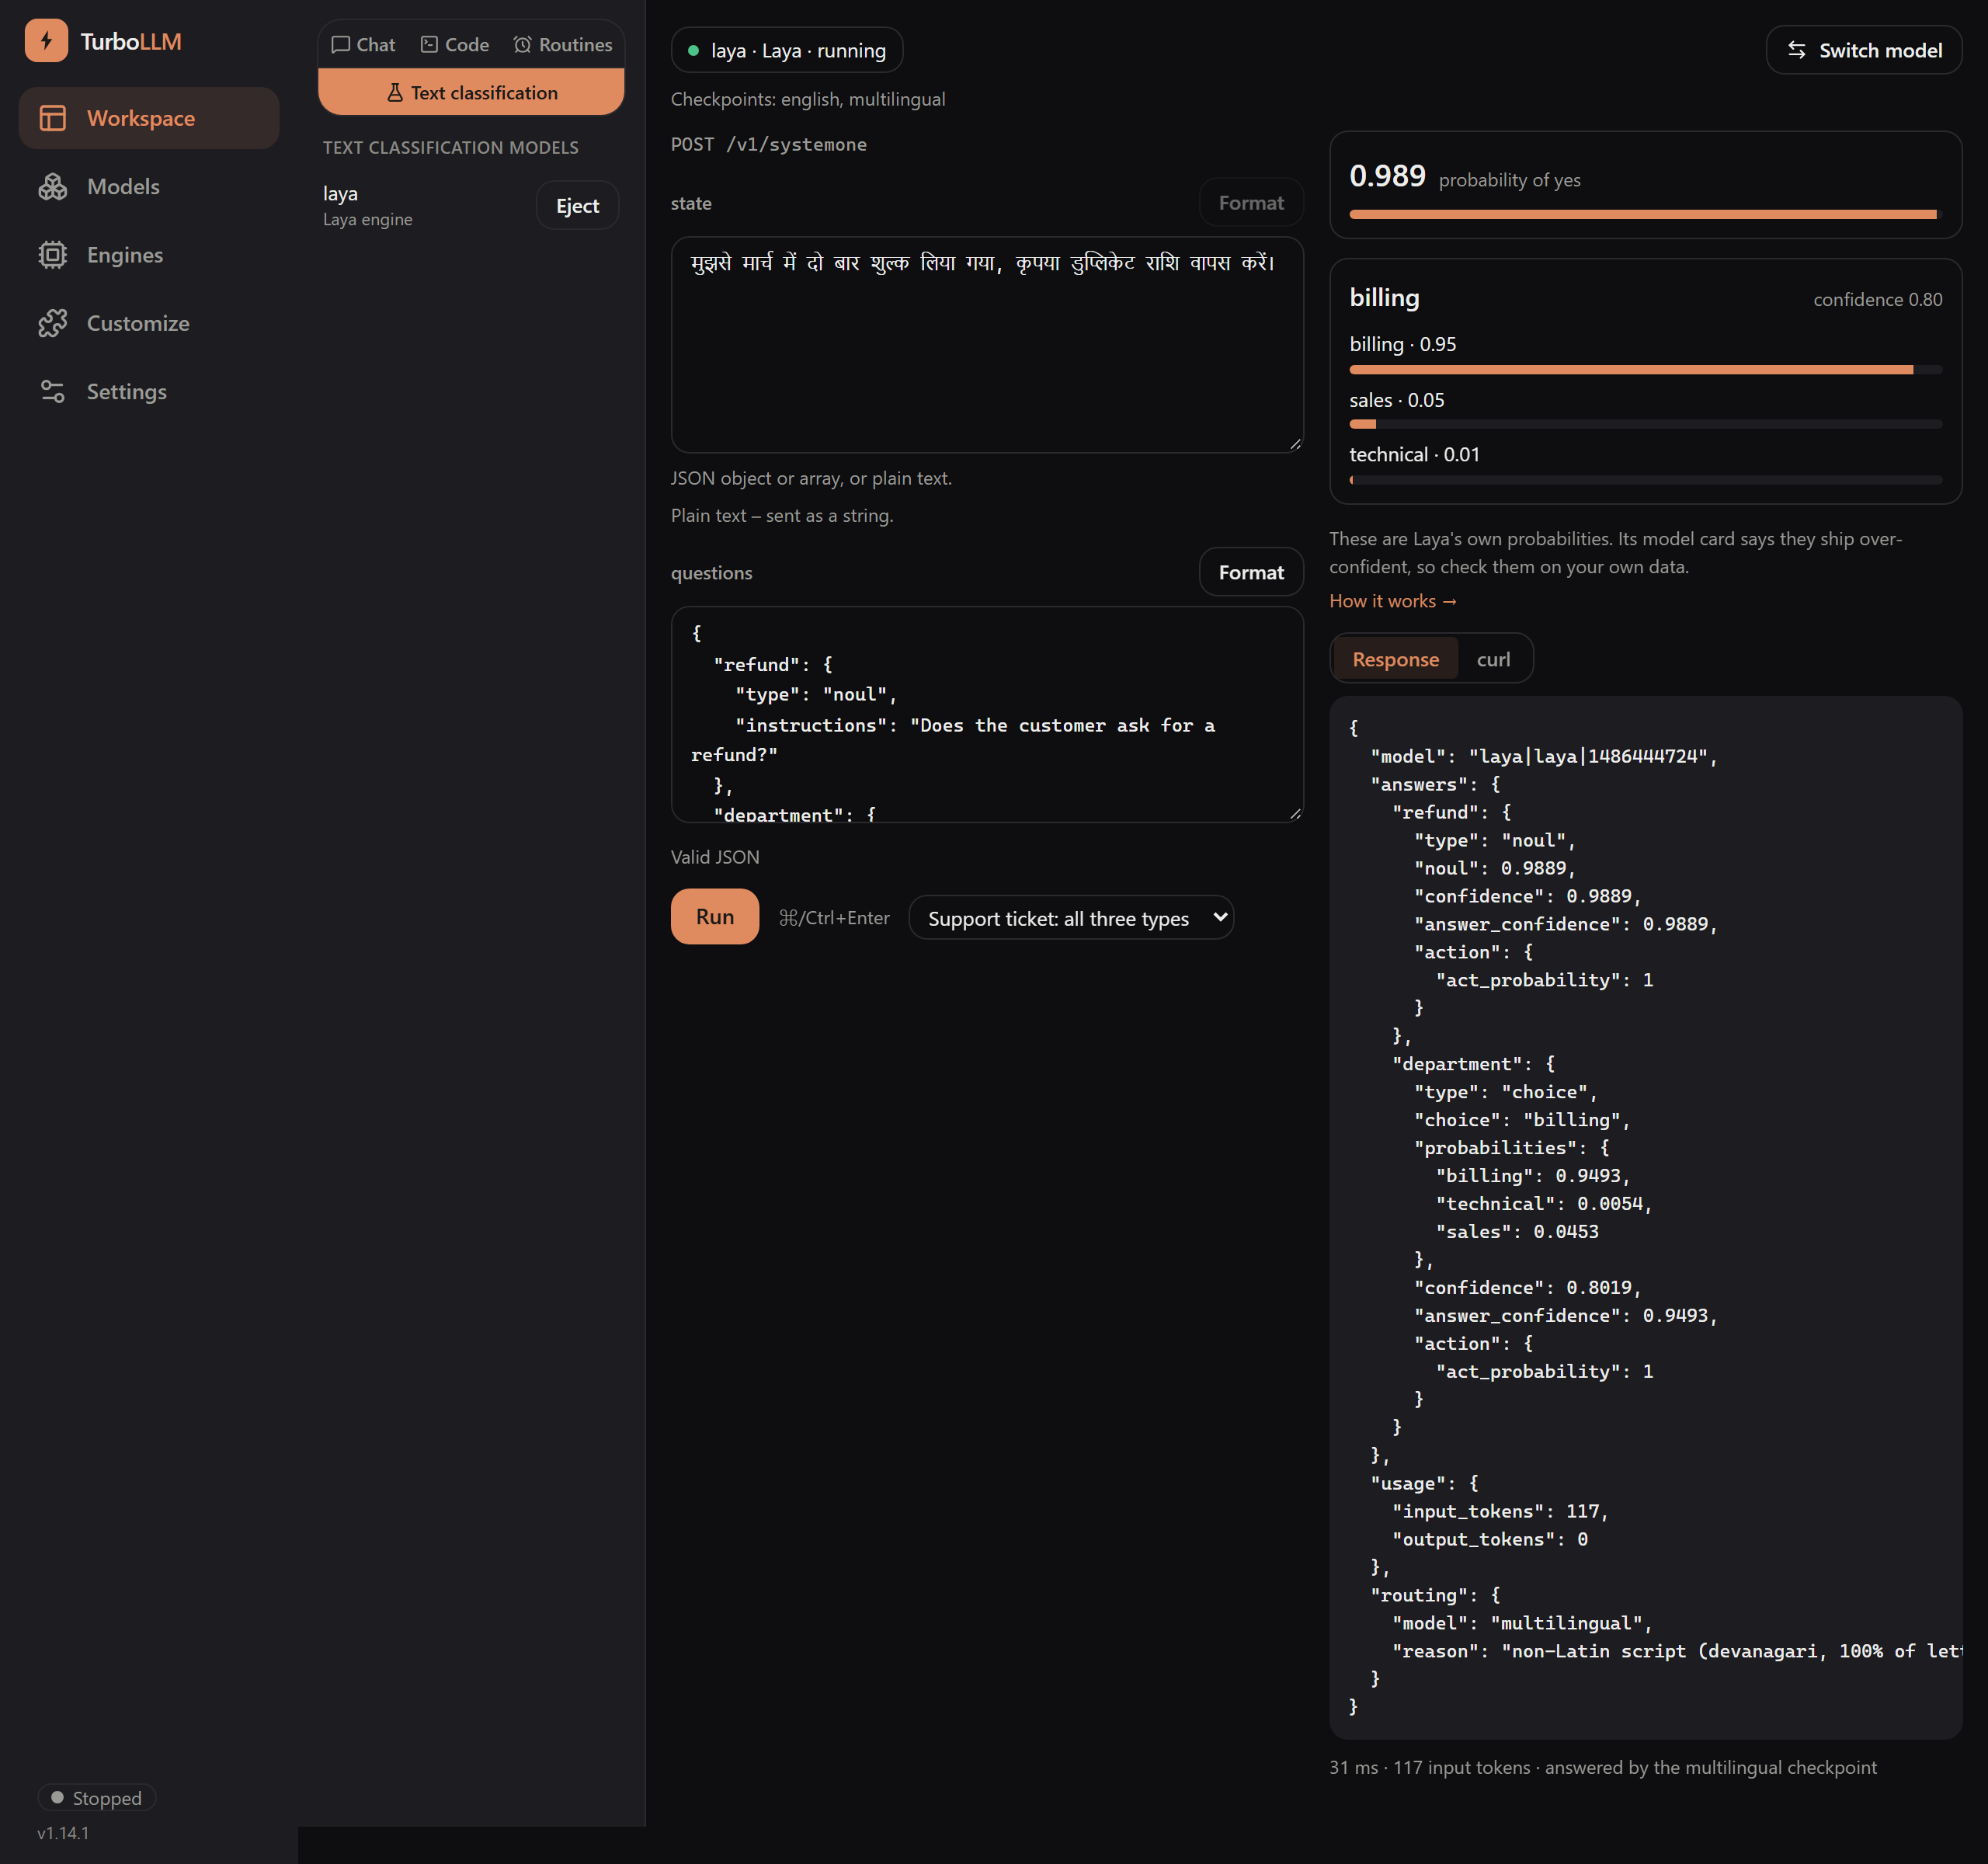
Task: Open the Text classification tab
Action: (x=471, y=93)
